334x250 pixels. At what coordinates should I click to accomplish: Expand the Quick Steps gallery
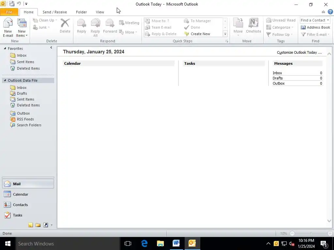point(225,34)
